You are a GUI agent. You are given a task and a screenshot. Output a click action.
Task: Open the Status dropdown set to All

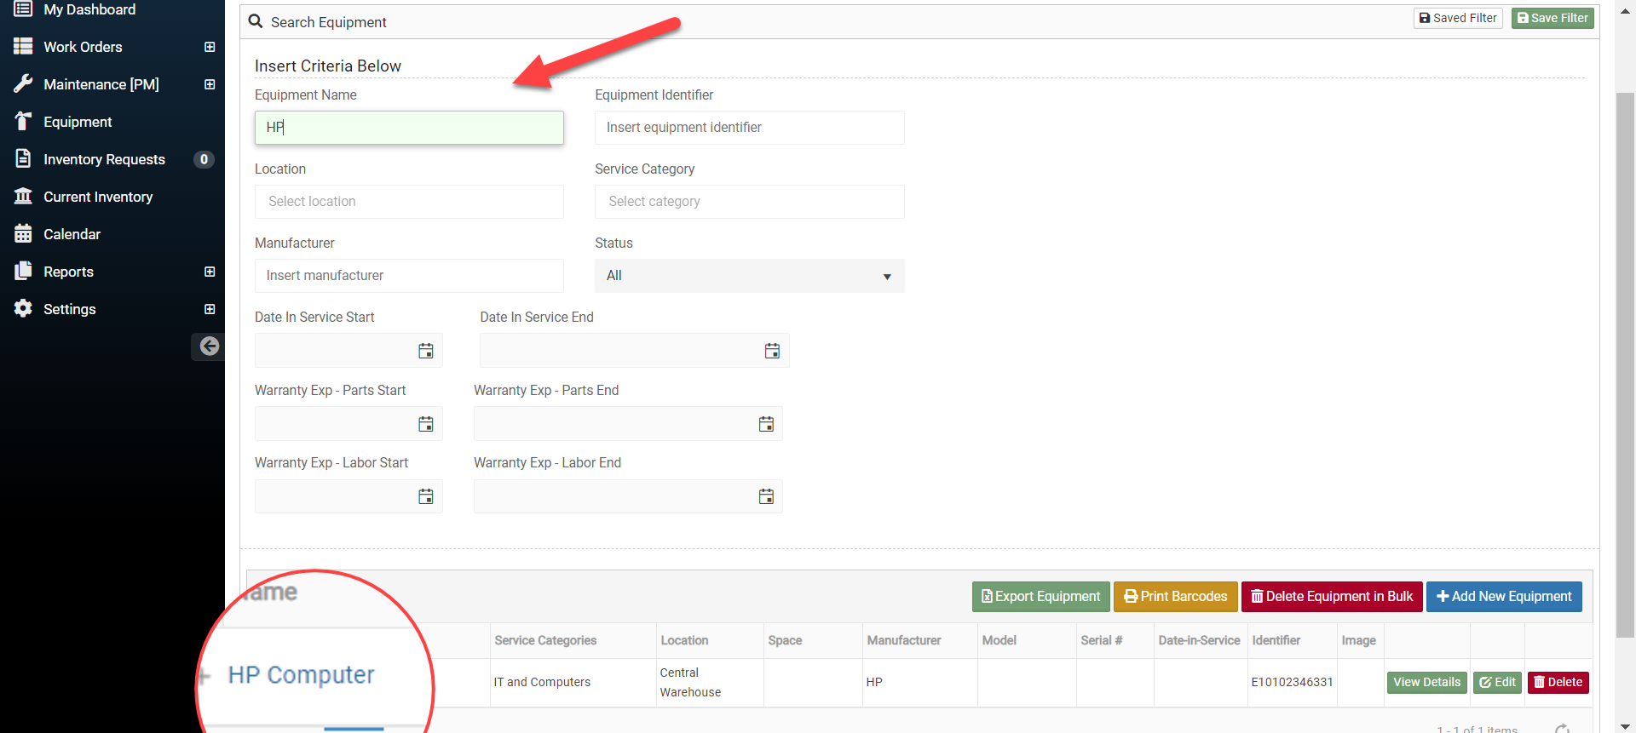click(x=749, y=276)
